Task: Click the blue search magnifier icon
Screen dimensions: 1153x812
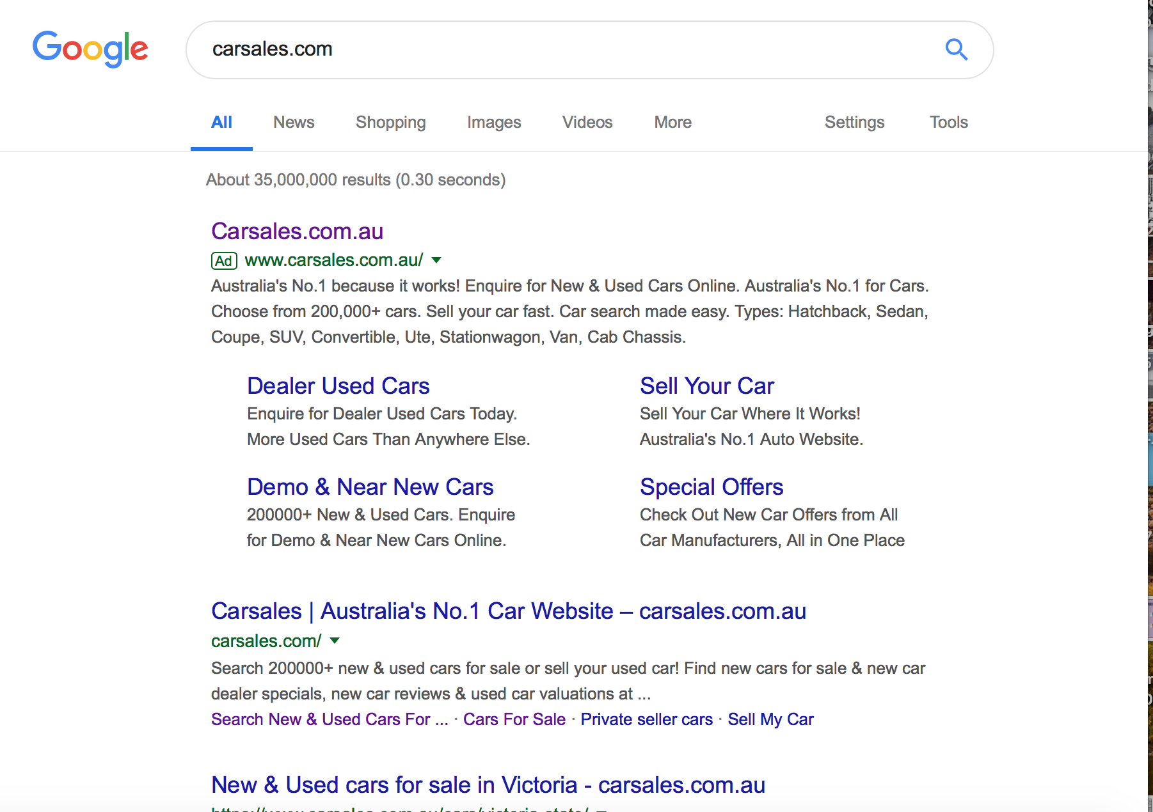Action: tap(956, 49)
